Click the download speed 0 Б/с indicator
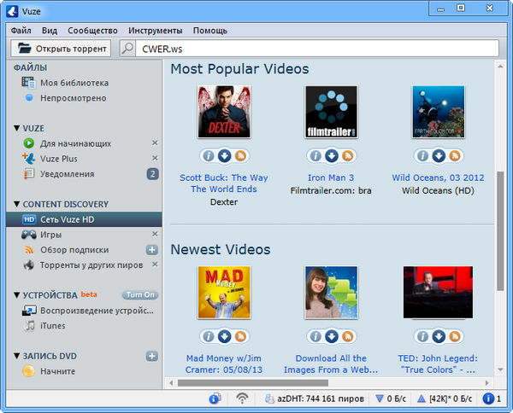Image resolution: width=513 pixels, height=413 pixels. (x=391, y=398)
